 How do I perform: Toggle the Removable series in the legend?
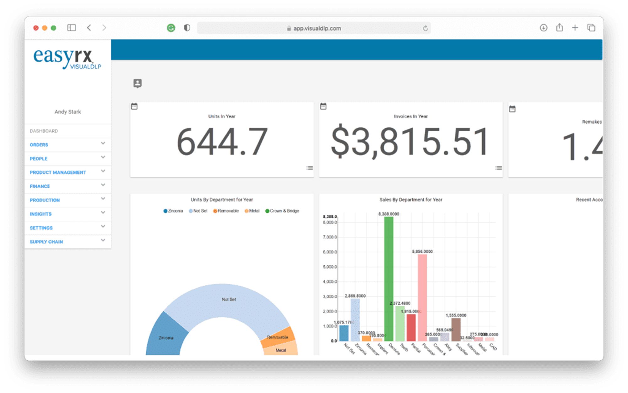coord(226,211)
